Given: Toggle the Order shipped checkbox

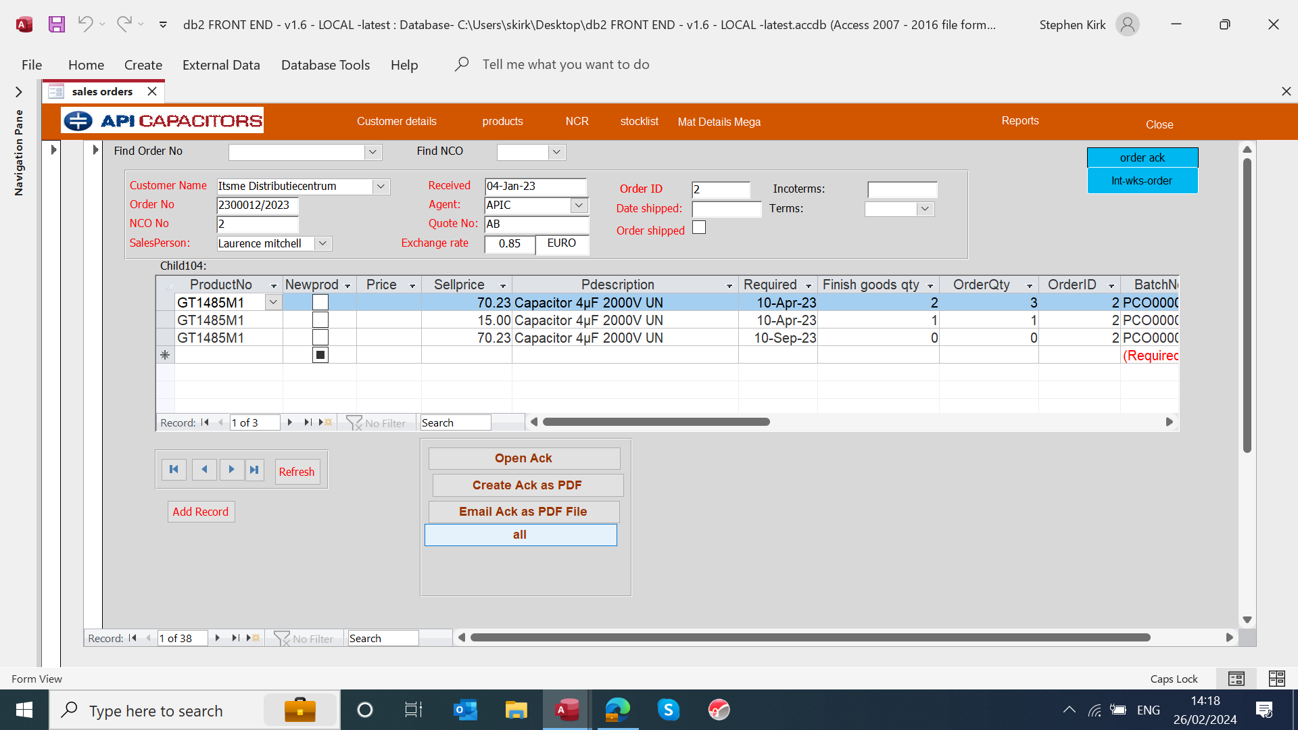Looking at the screenshot, I should coord(699,228).
